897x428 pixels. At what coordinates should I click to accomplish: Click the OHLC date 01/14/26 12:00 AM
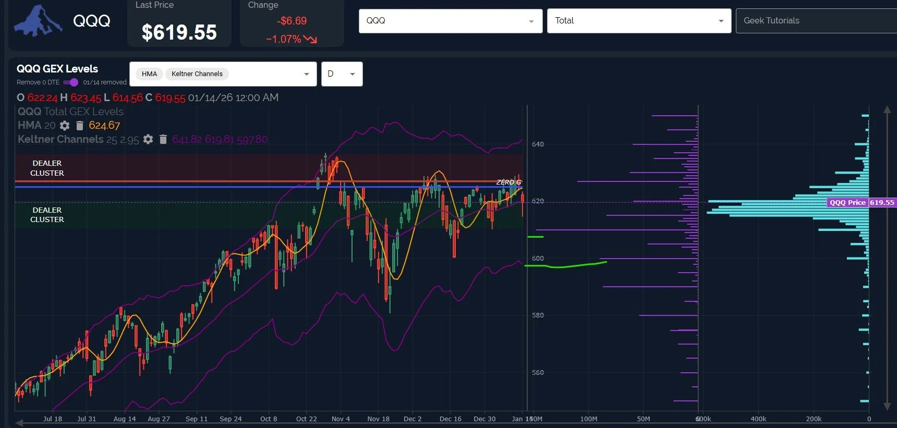(x=233, y=97)
